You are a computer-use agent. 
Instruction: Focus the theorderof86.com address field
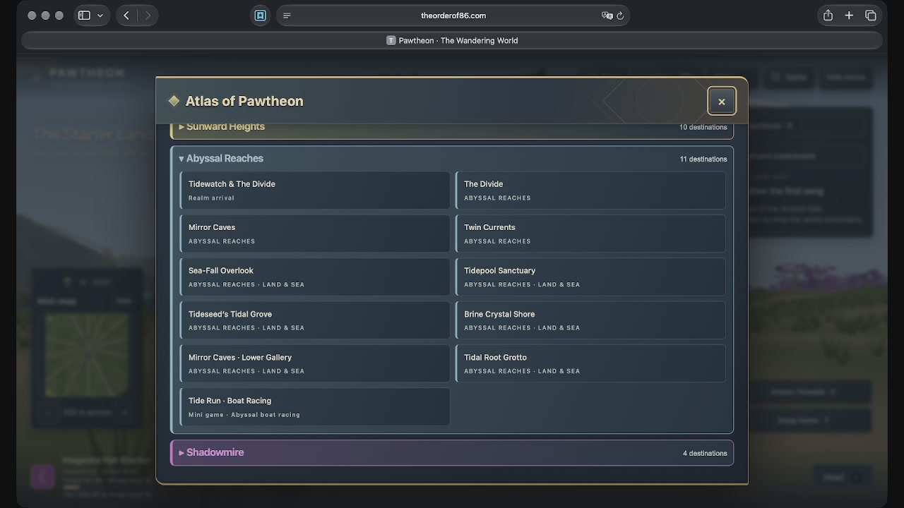(453, 16)
